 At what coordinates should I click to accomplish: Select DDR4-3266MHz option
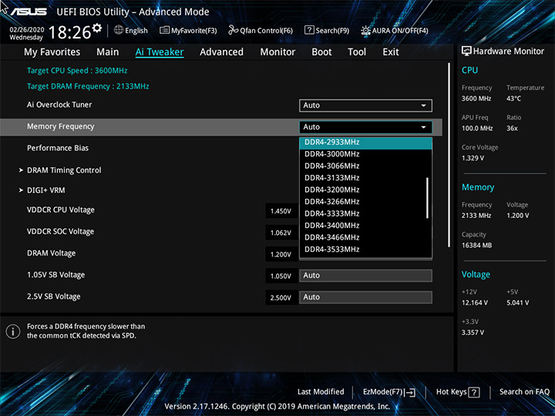365,202
